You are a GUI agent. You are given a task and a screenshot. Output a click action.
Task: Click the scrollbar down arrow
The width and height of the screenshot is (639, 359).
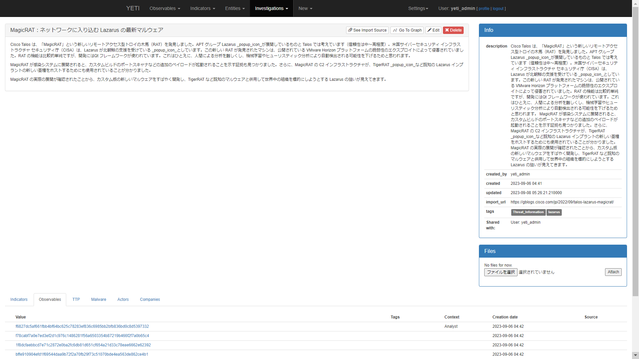(635, 355)
